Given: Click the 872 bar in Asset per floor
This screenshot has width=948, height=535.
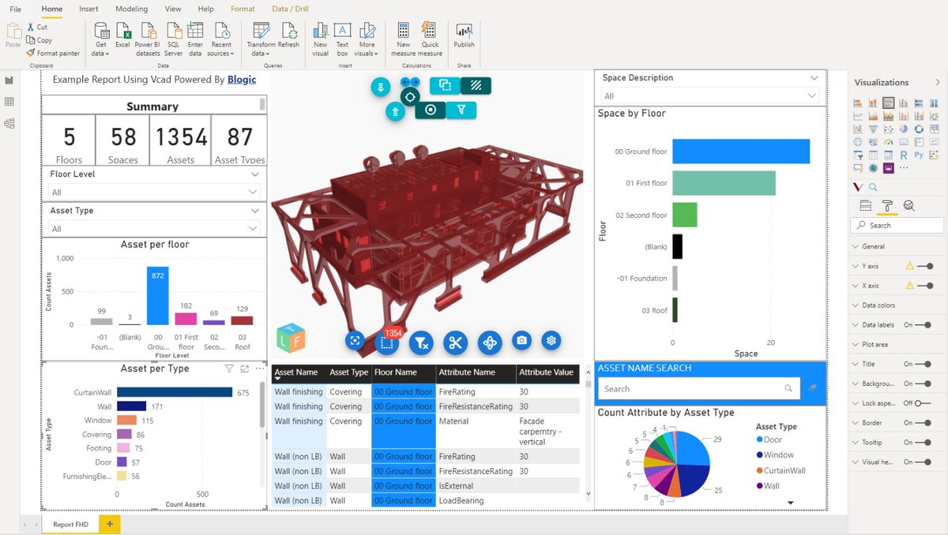Looking at the screenshot, I should 158,296.
